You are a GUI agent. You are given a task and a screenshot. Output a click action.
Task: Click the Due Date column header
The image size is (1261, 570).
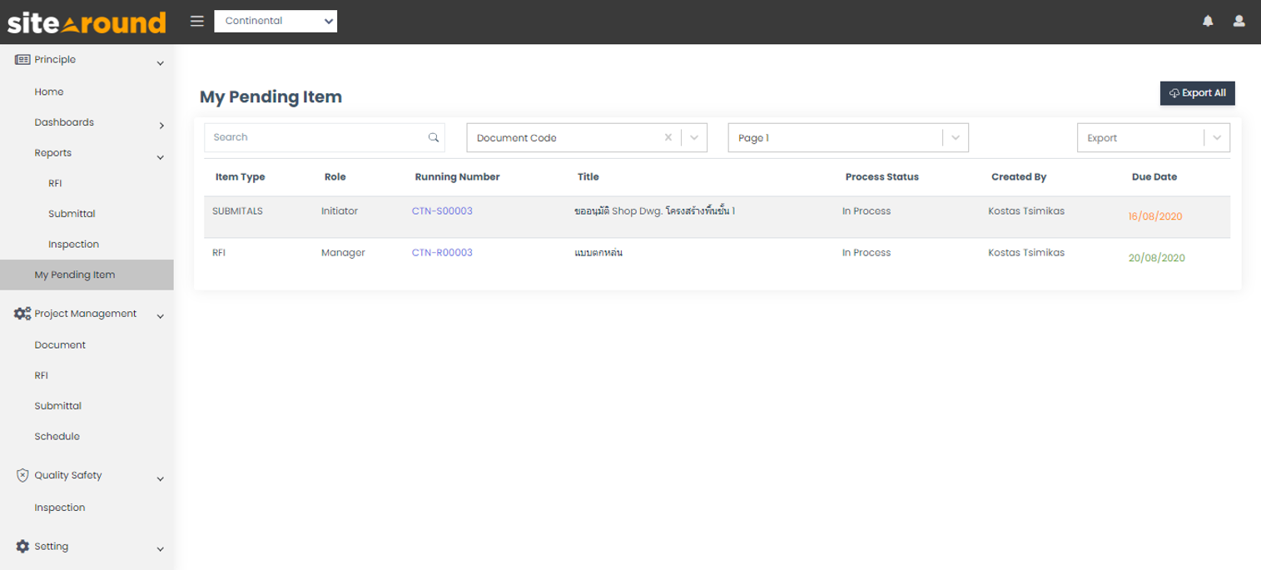1154,176
